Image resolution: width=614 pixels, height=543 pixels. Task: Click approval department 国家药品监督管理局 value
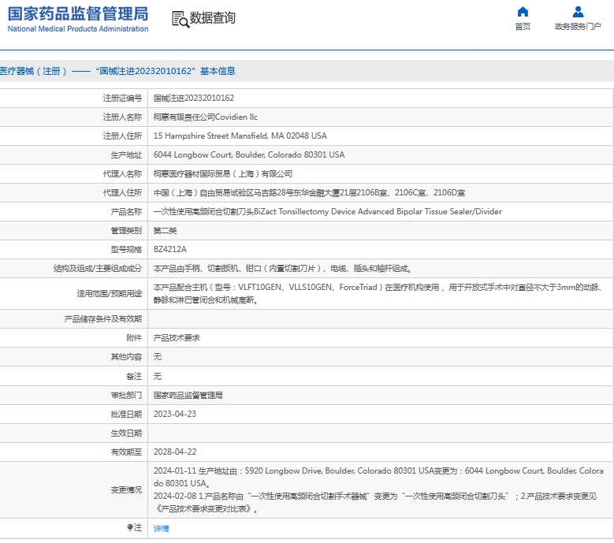point(188,396)
